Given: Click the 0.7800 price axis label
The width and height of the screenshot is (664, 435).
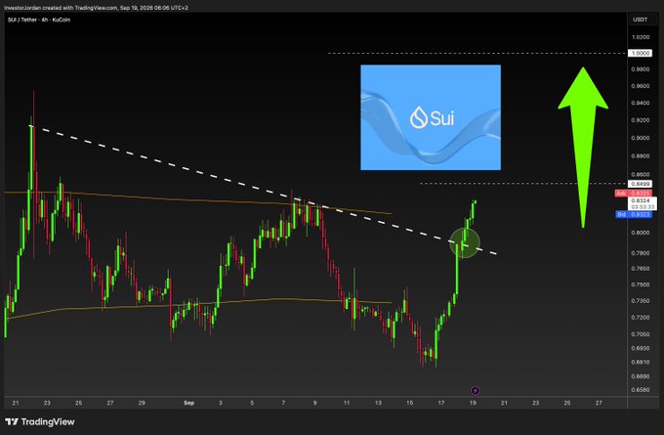Looking at the screenshot, I should pos(641,252).
